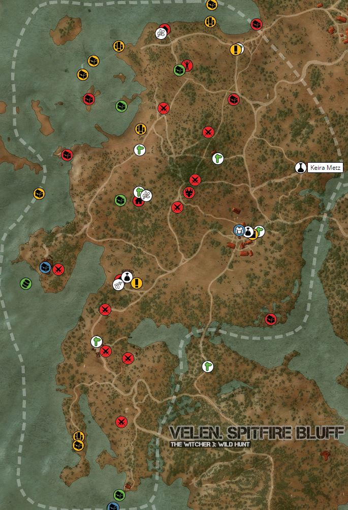Open green chest left of the red house
The image size is (348, 510).
[x=120, y=200]
